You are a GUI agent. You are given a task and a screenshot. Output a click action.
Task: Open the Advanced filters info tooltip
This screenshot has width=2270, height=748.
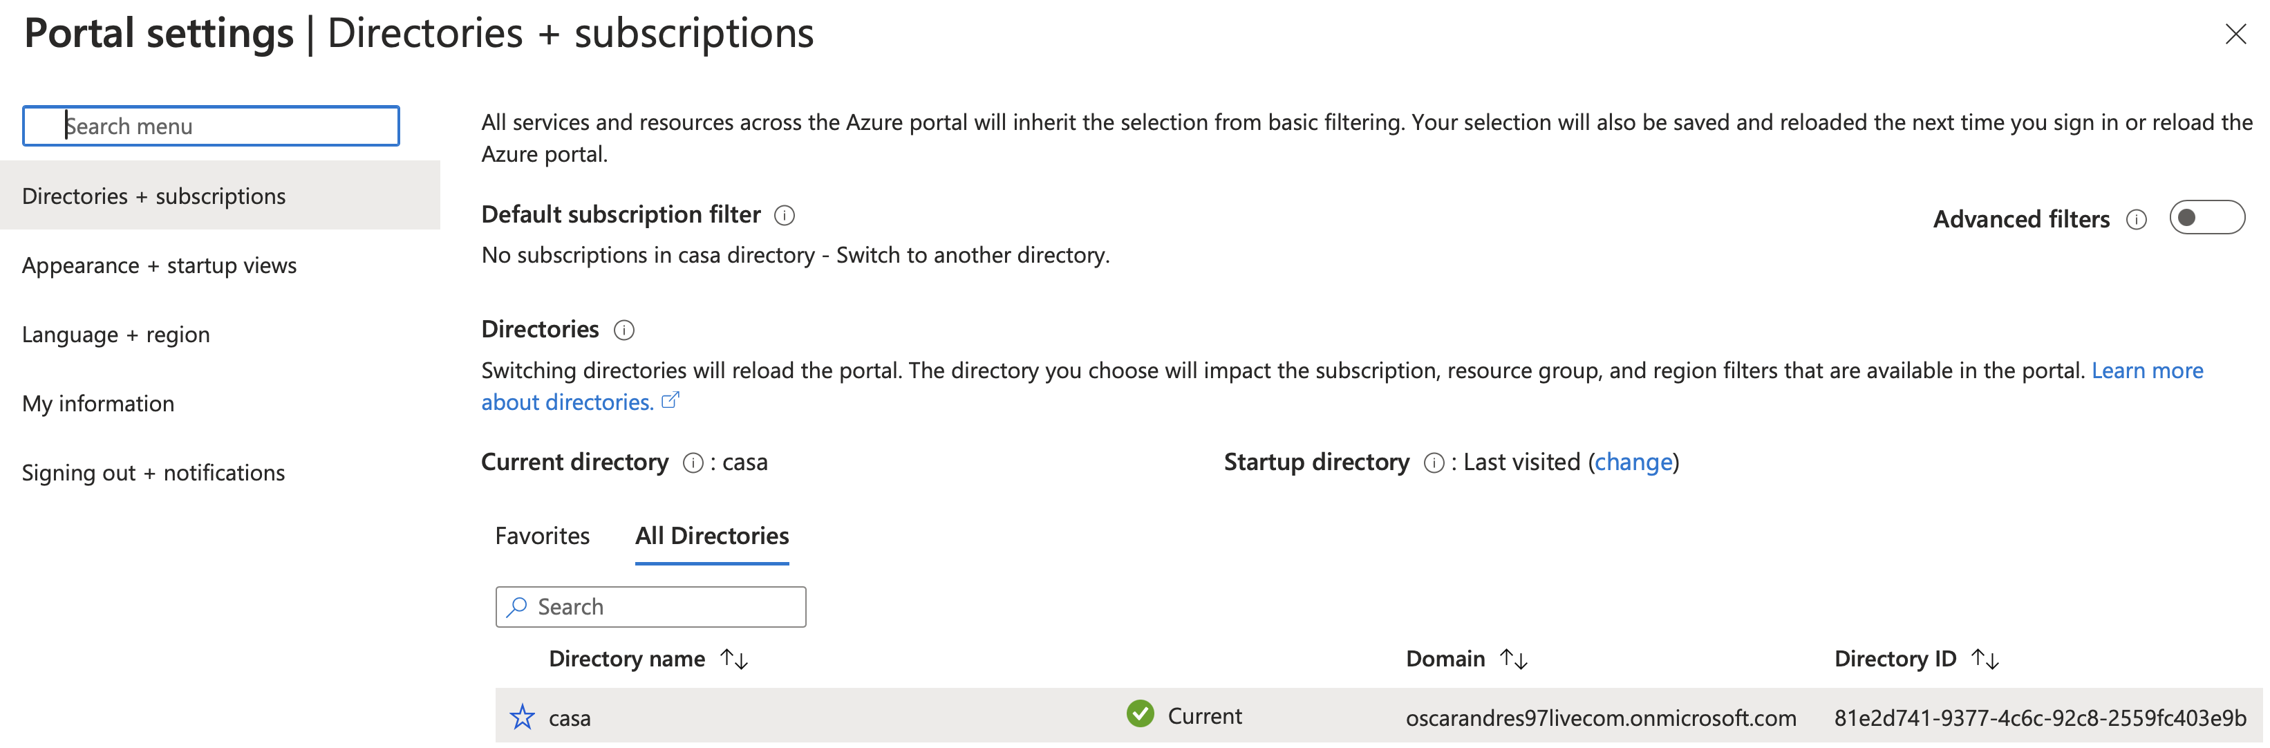[x=2136, y=221]
